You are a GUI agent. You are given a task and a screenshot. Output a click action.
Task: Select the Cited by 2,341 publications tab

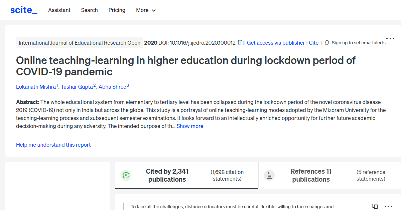click(167, 175)
